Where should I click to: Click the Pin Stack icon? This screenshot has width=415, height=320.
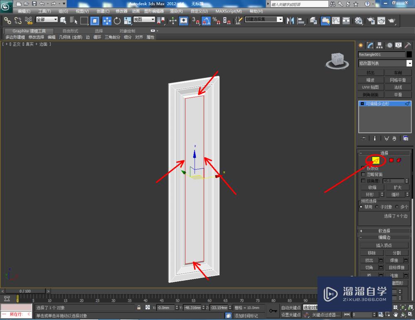pyautogui.click(x=364, y=138)
